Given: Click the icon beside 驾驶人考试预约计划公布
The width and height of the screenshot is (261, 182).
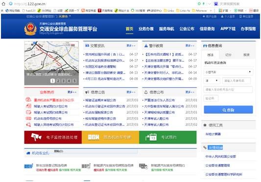Looking at the screenshot, I should tap(28, 106).
